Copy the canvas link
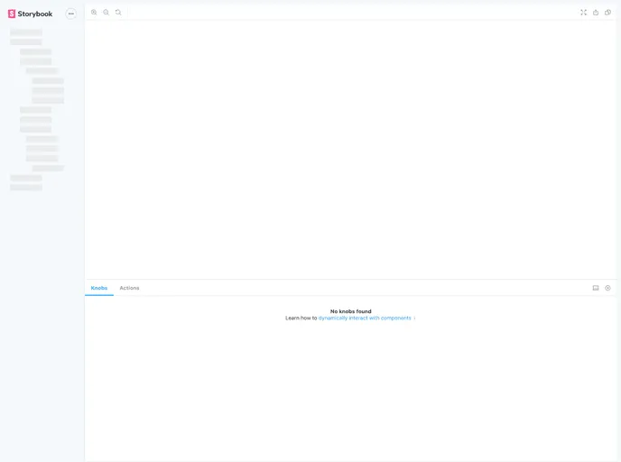The height and width of the screenshot is (462, 621). (x=607, y=13)
